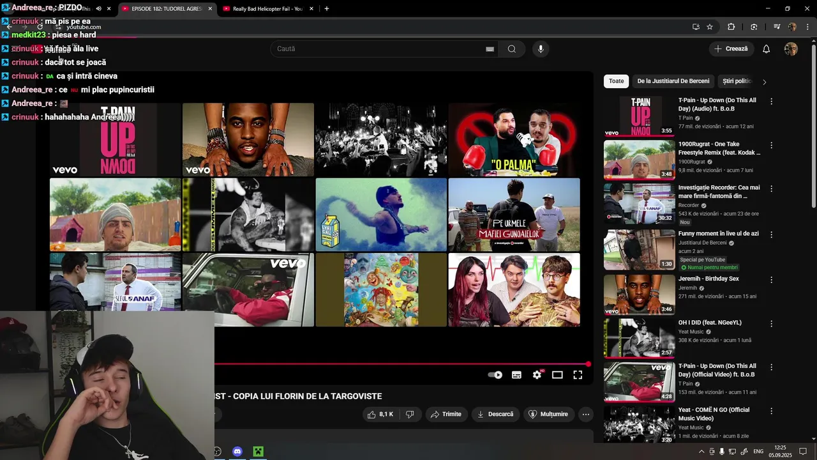Select the Toate filter chip
The height and width of the screenshot is (460, 817).
616,81
